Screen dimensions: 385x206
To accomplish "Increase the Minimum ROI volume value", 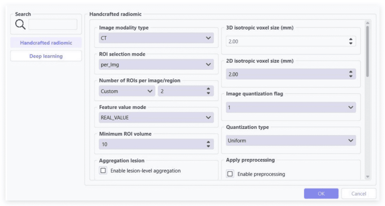I will tap(208, 142).
